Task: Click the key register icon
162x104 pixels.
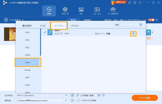Action: click(129, 3)
